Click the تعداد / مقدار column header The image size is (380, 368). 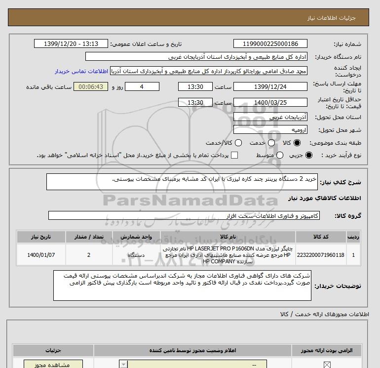coord(89,237)
